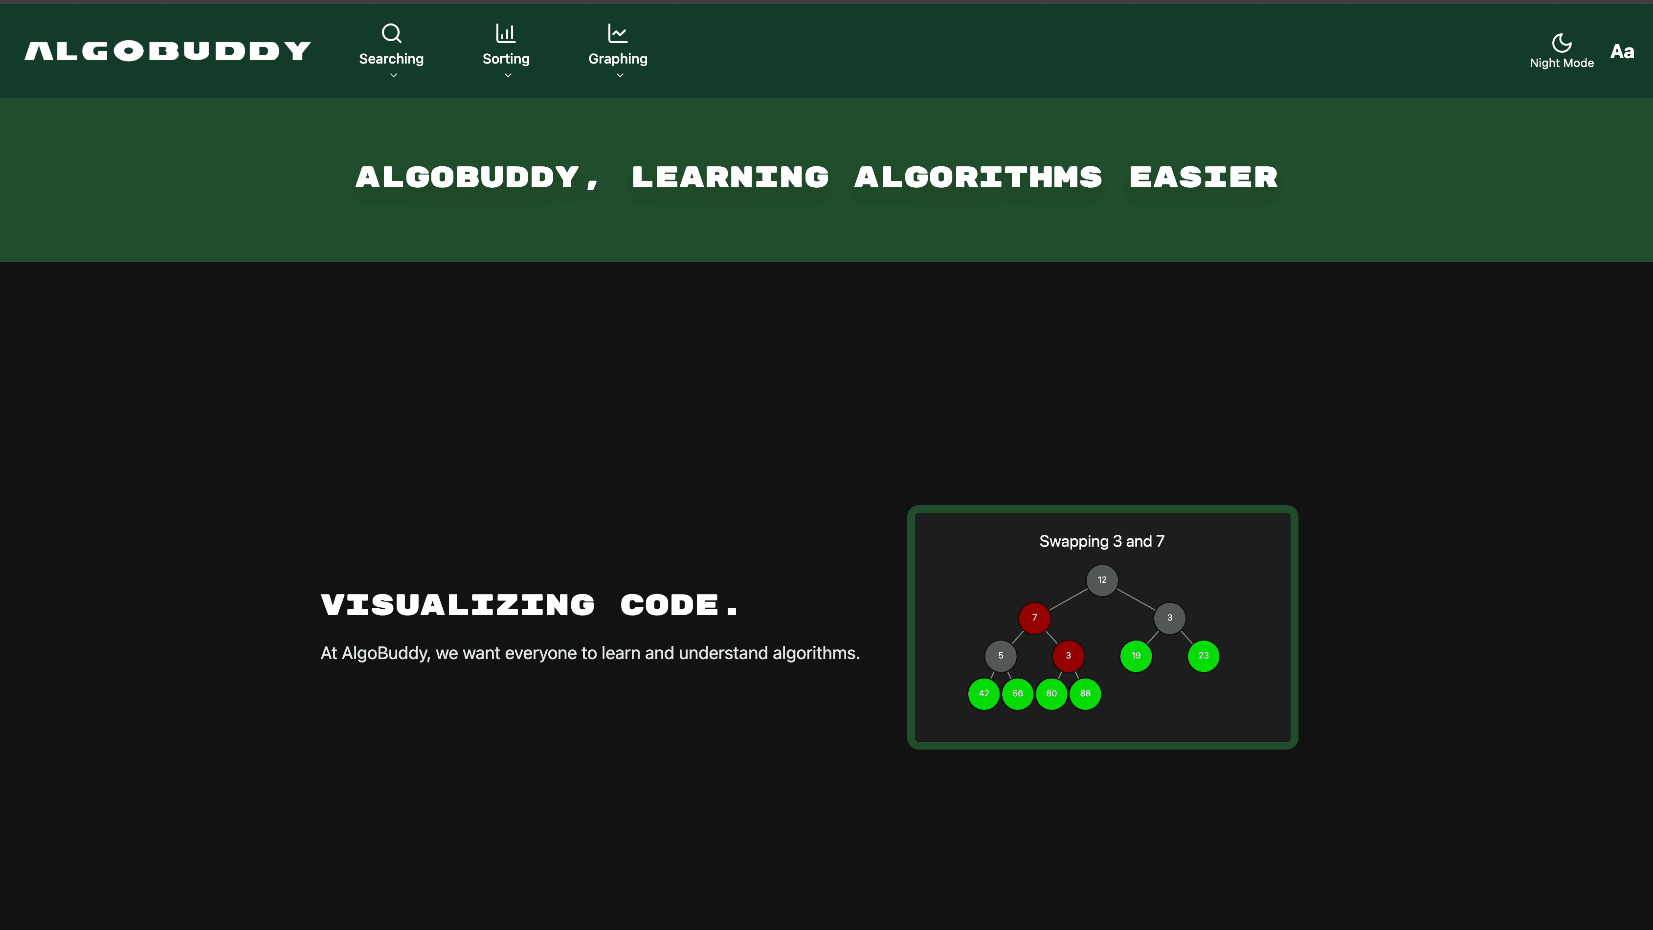Click red node 7 in heap tree

click(1034, 618)
